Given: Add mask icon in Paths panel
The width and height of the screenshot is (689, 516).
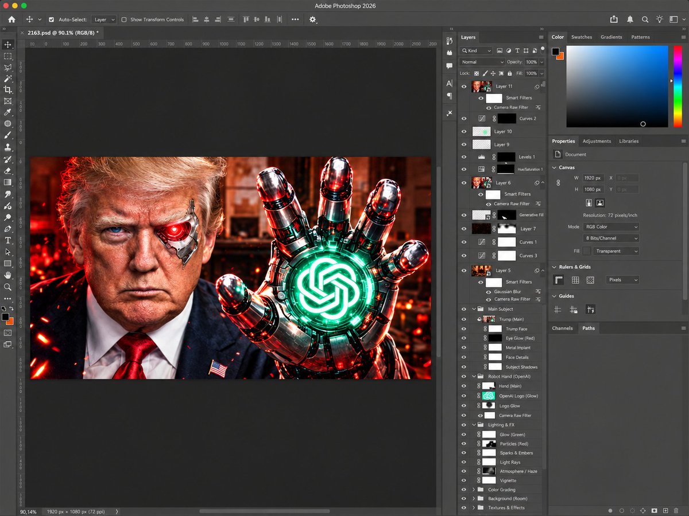Looking at the screenshot, I should 654,510.
